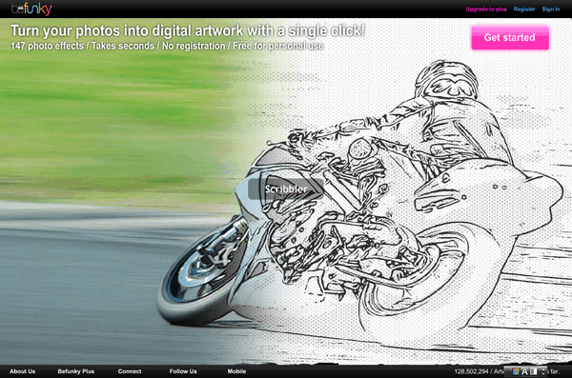Open the Follow Us footer menu
The width and height of the screenshot is (572, 378).
[x=183, y=371]
